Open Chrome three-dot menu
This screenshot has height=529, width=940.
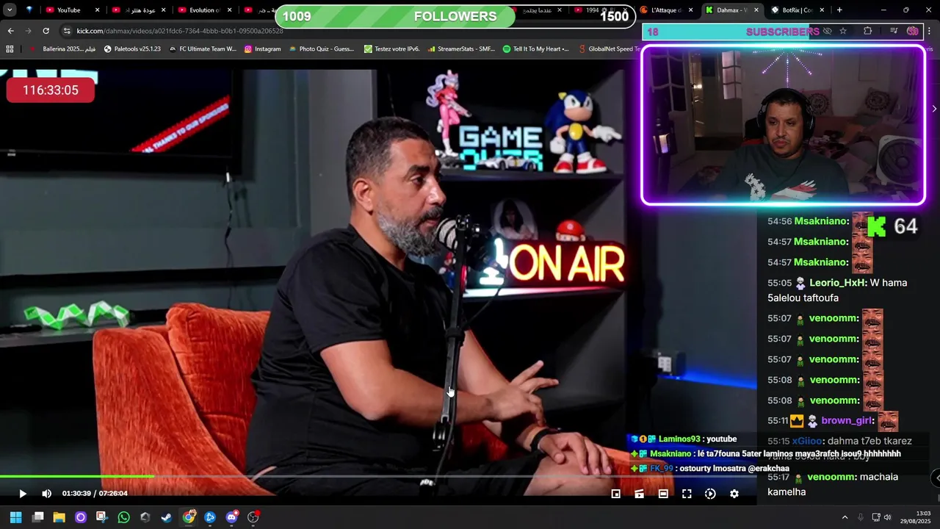click(x=930, y=31)
